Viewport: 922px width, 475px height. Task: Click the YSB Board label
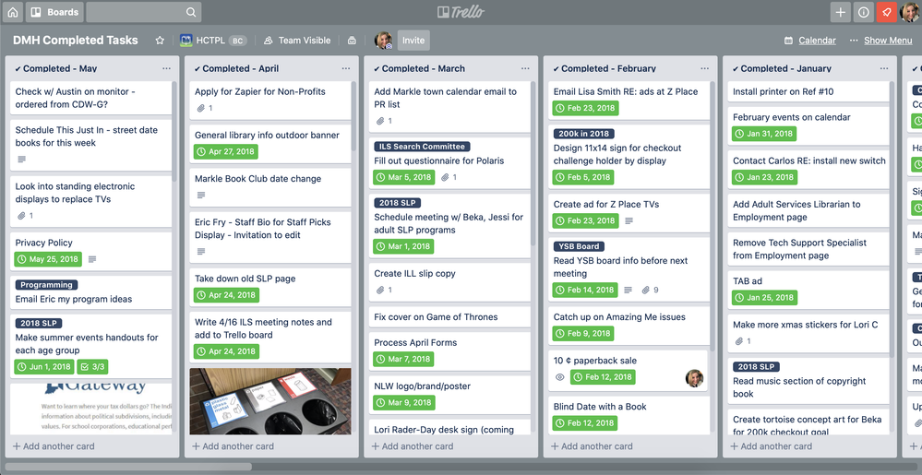tap(580, 246)
